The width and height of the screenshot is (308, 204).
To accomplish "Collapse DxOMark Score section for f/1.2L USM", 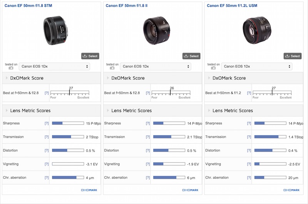I will point(209,78).
